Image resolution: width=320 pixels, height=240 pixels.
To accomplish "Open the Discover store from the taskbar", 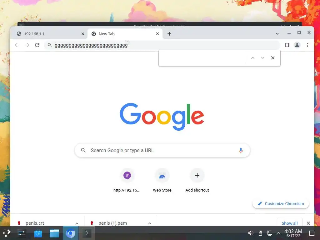I will tap(38, 233).
